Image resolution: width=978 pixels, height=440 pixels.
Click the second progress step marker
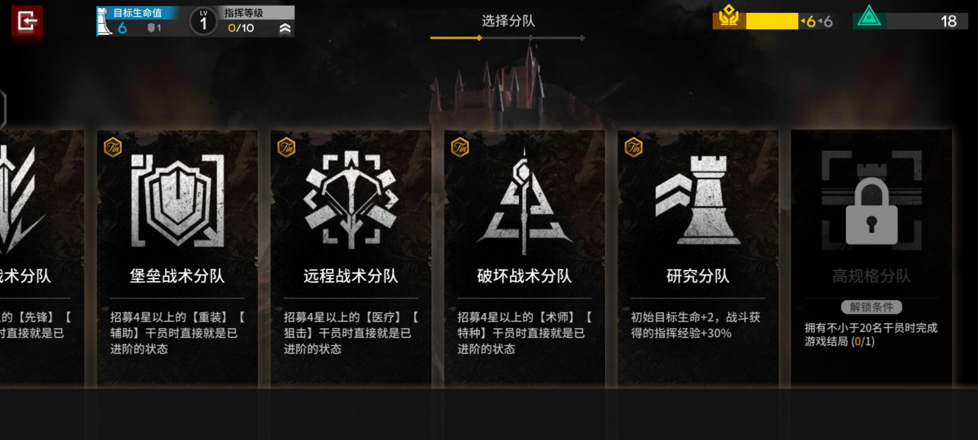[530, 38]
